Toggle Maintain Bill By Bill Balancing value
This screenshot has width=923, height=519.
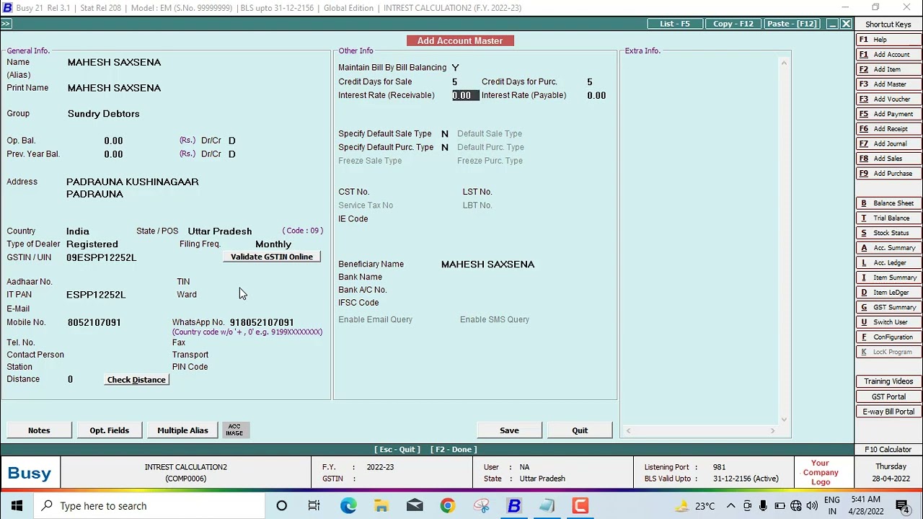pos(455,68)
